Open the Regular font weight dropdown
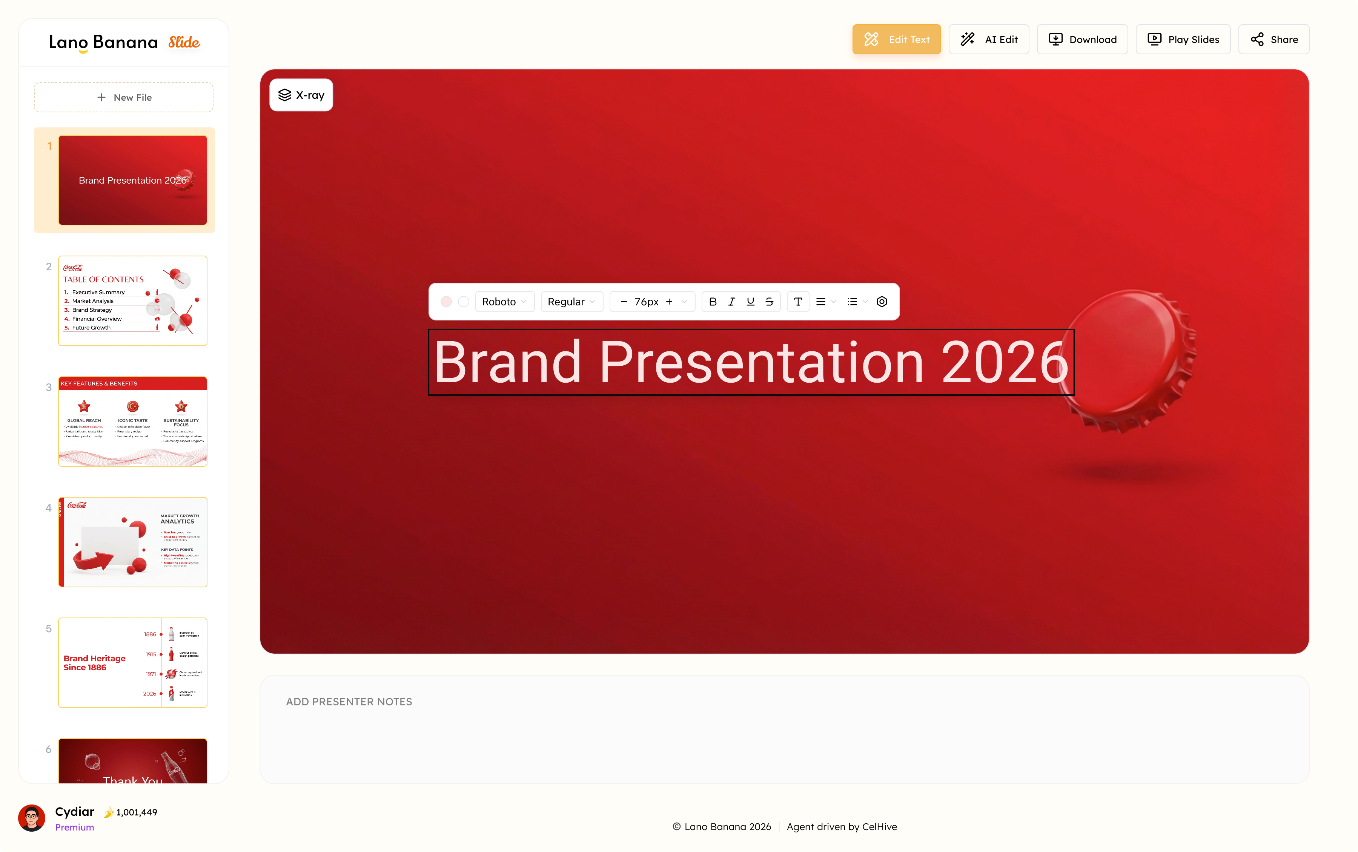The width and height of the screenshot is (1358, 852). [571, 302]
